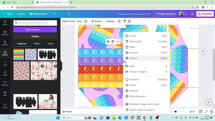Image resolution: width=215 pixels, height=121 pixels.
Task: Open the image info icon
Action: tap(86, 21)
